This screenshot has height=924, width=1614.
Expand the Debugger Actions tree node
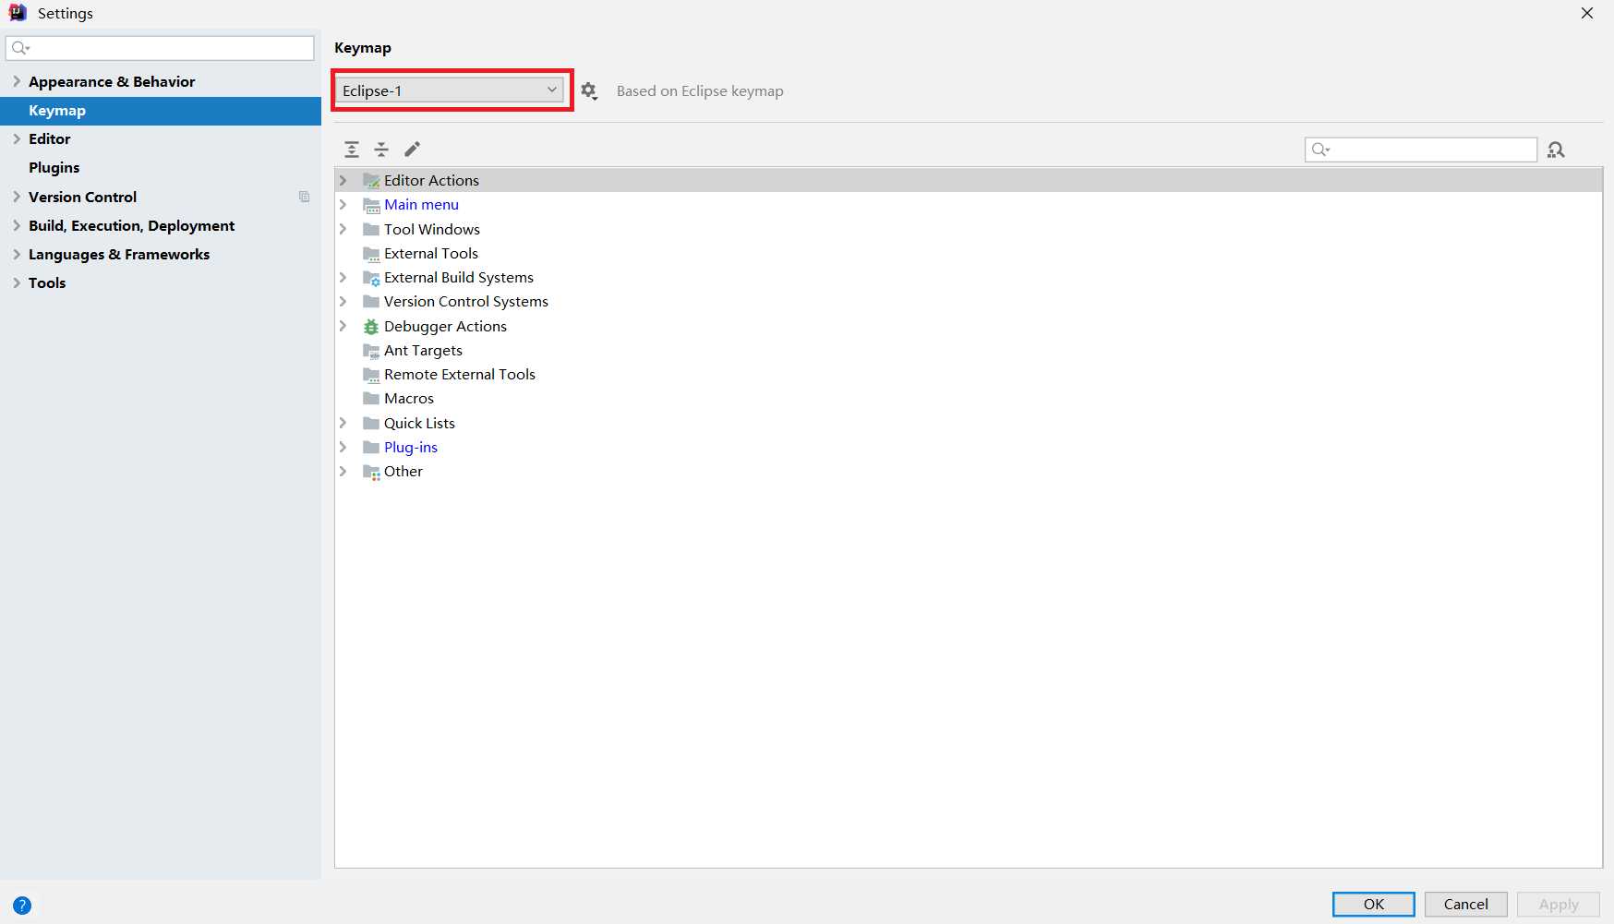[x=343, y=326]
